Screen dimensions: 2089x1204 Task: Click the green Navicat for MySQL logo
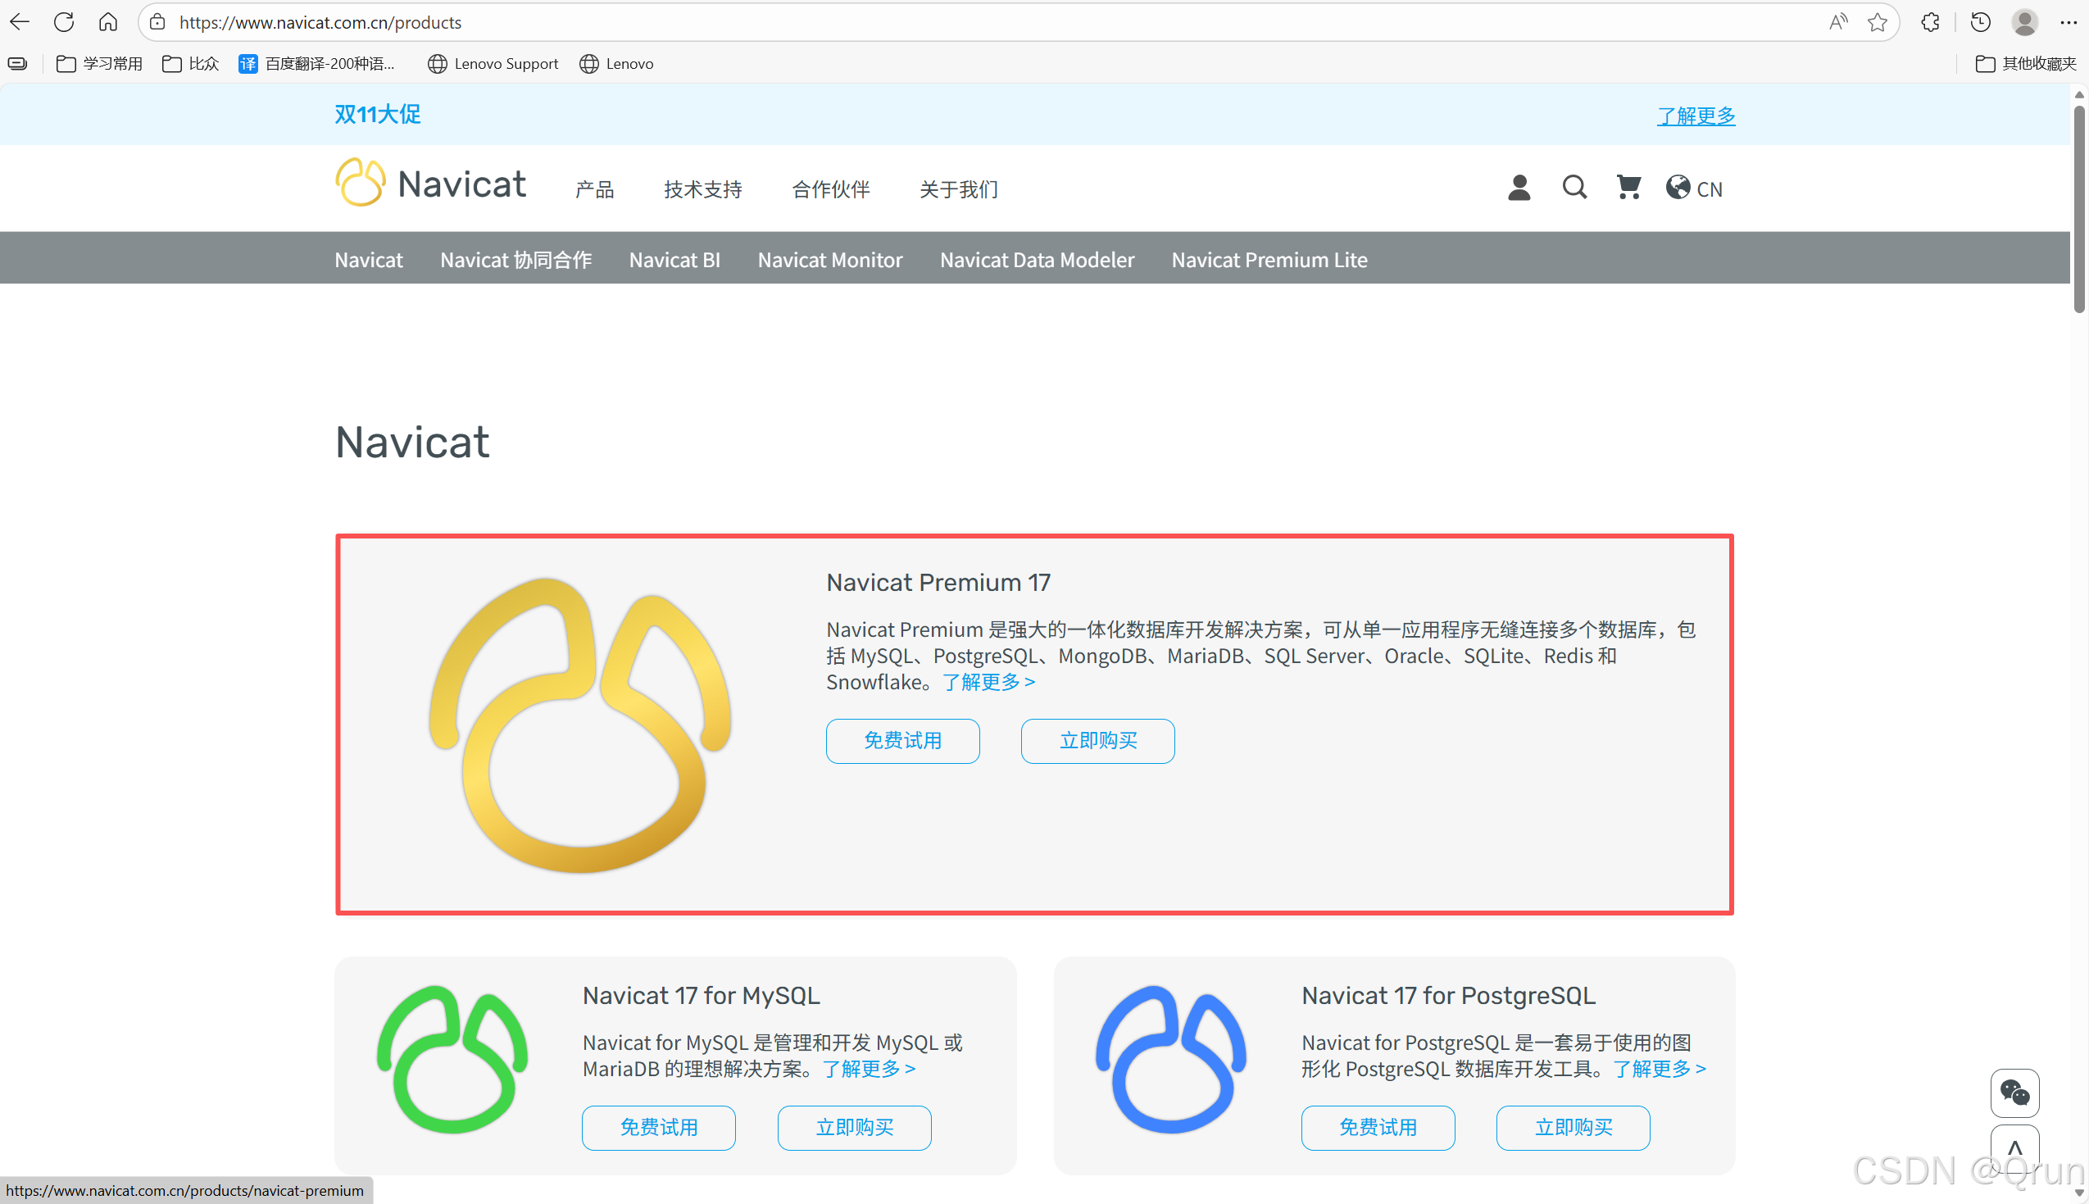452,1059
